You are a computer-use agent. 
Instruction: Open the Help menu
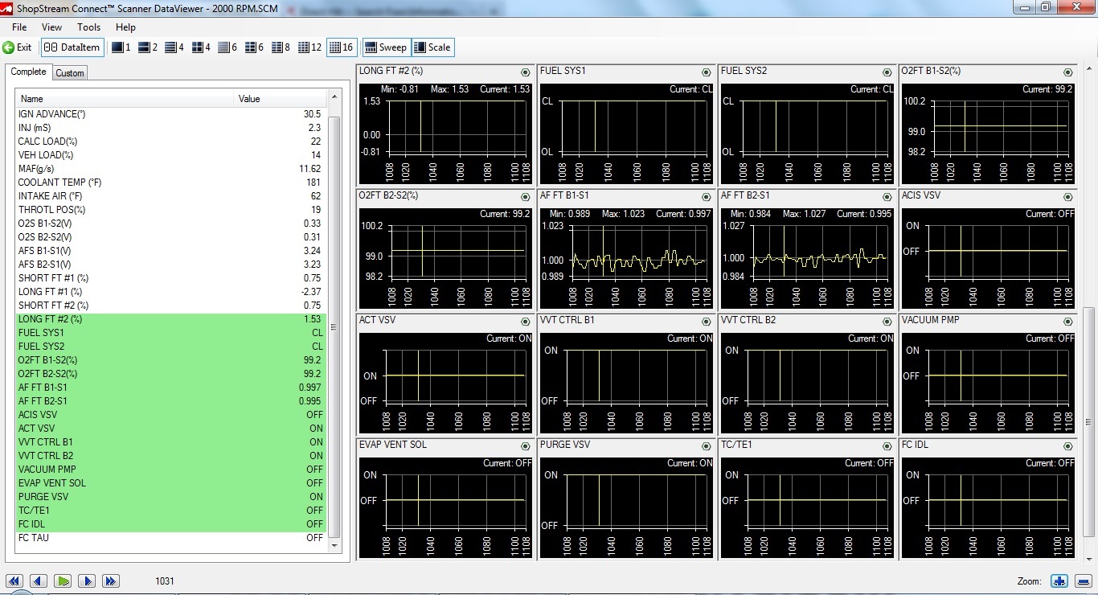coord(125,27)
